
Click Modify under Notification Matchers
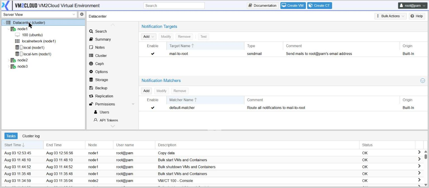(161, 91)
